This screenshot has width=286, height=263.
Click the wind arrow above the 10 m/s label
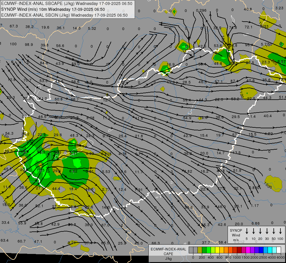point(253,231)
